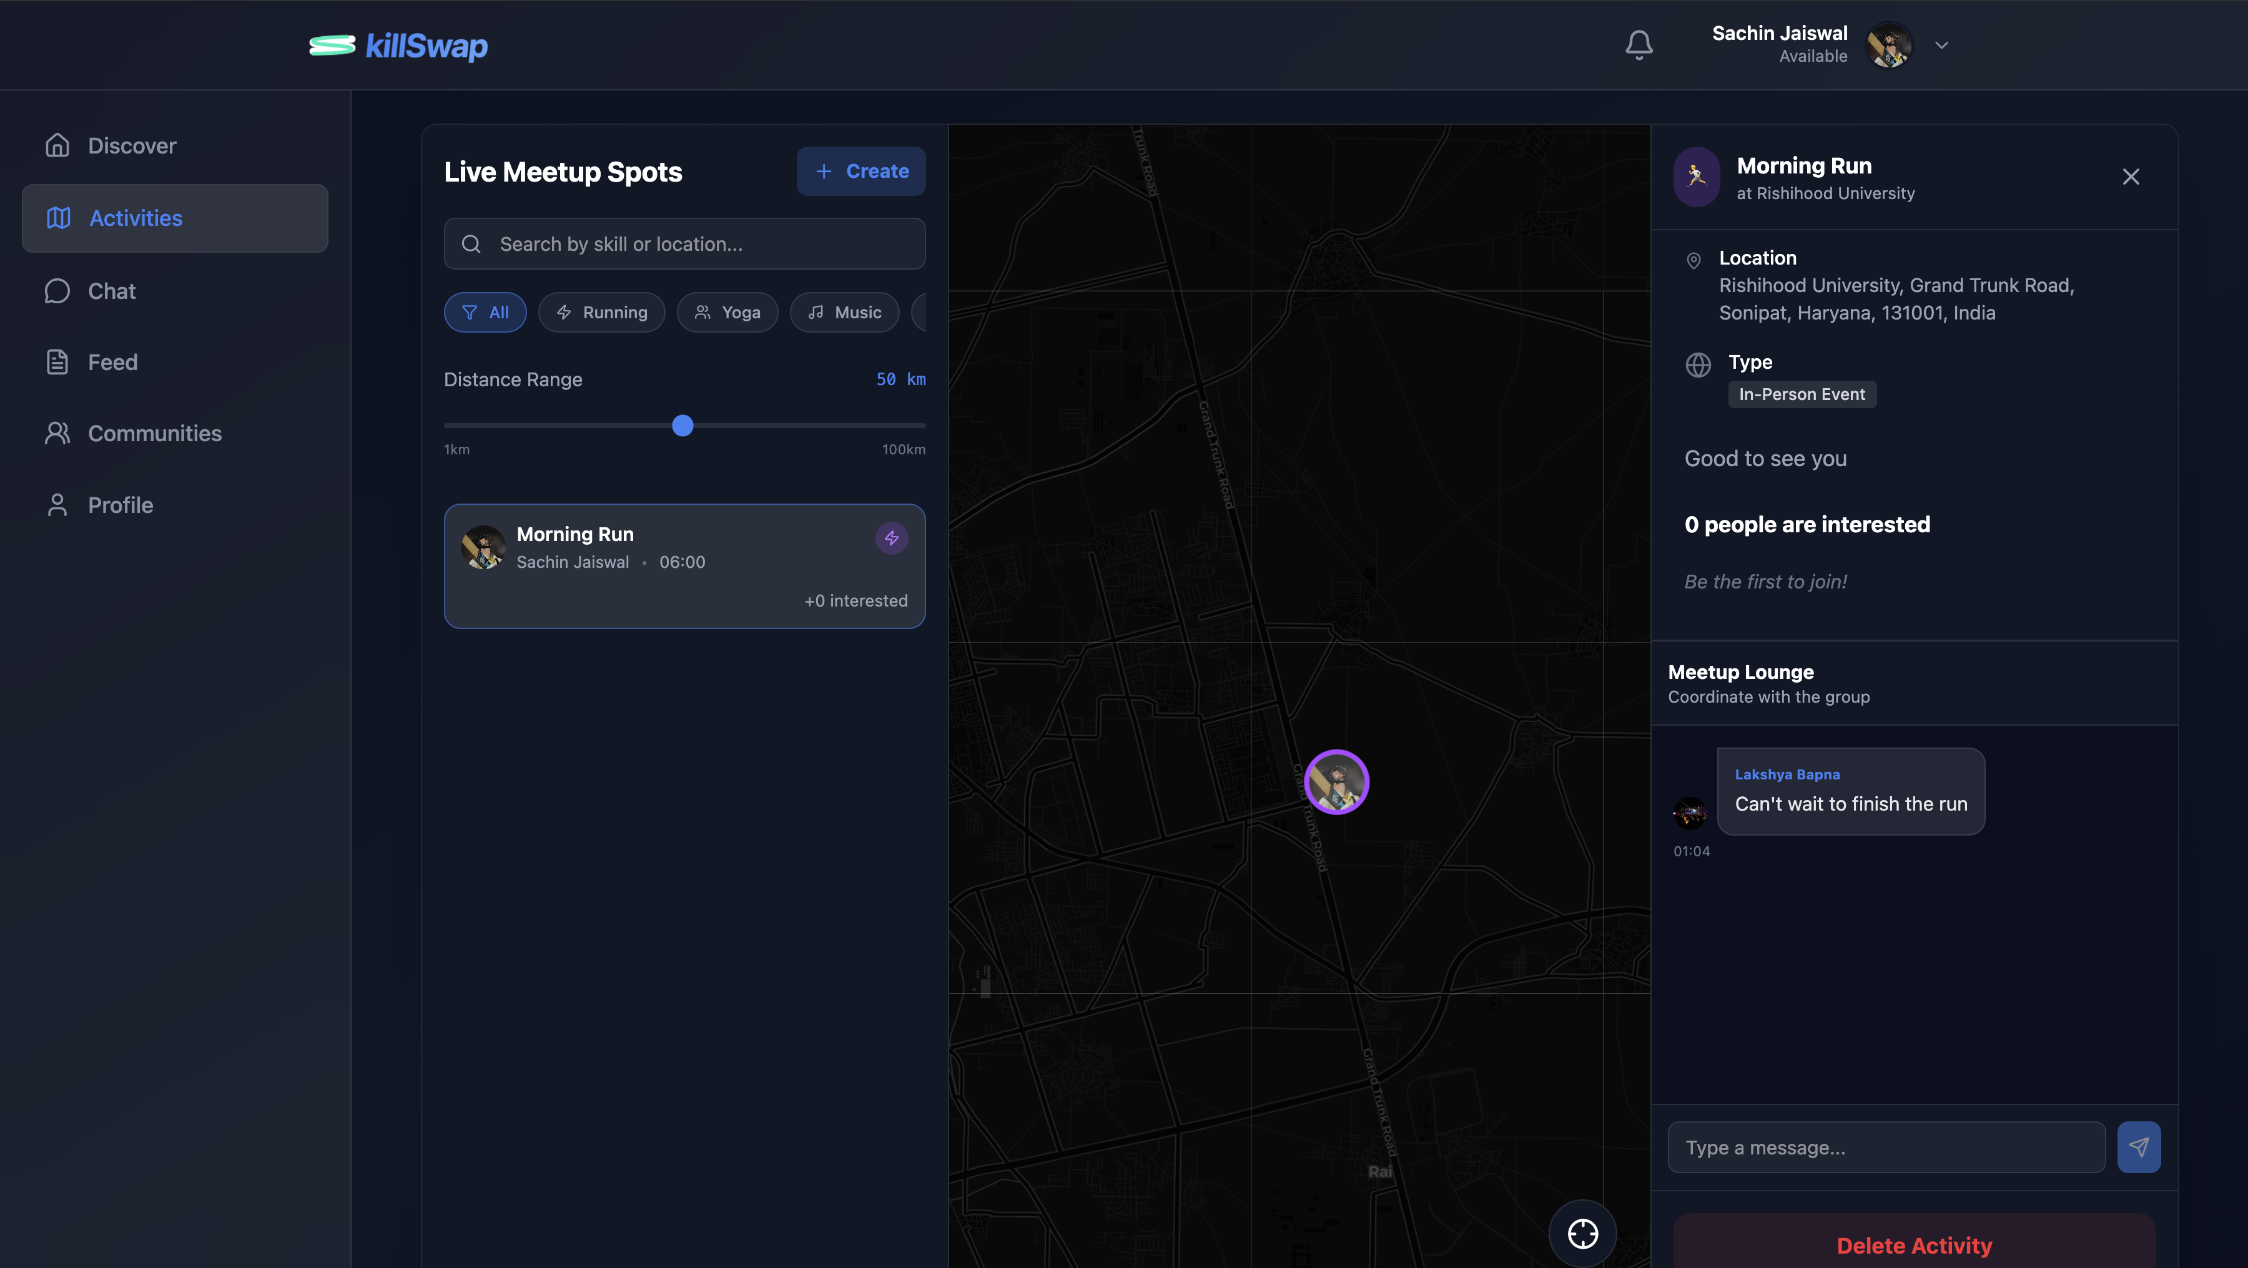The width and height of the screenshot is (2248, 1268).
Task: Click the map marker avatar pin
Action: point(1336,781)
